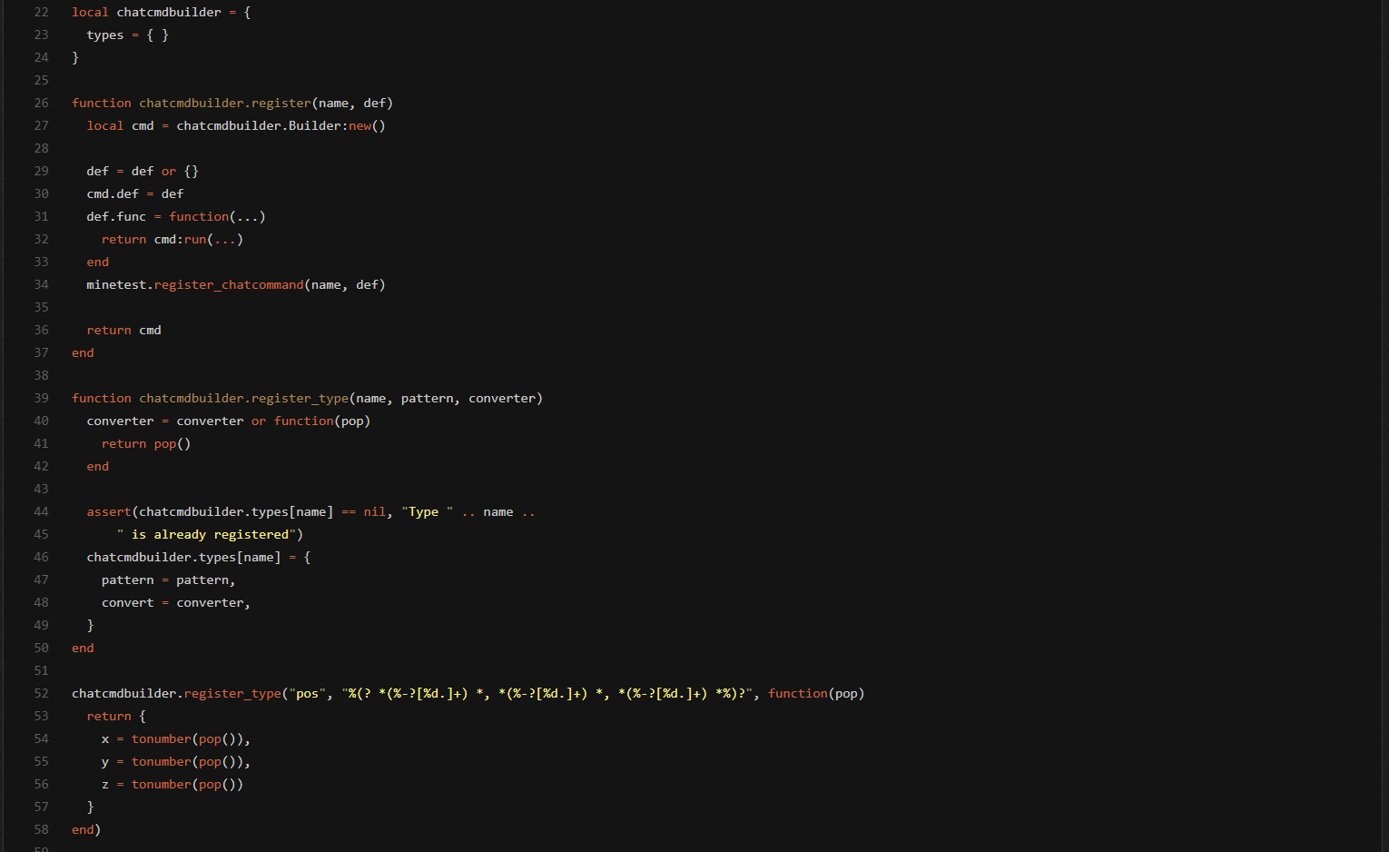Click the cmd:run(...) call

(198, 239)
